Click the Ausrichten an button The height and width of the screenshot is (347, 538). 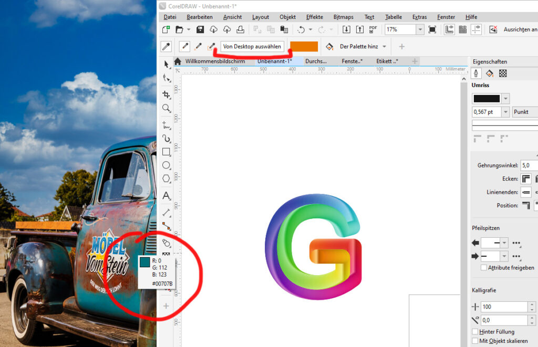click(520, 29)
